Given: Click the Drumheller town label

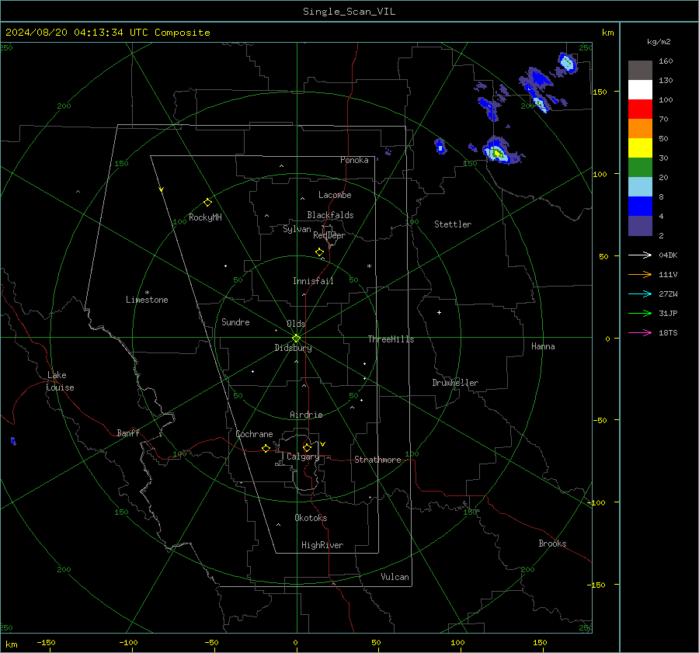Looking at the screenshot, I should [455, 383].
